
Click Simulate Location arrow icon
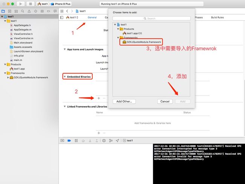click(x=118, y=141)
